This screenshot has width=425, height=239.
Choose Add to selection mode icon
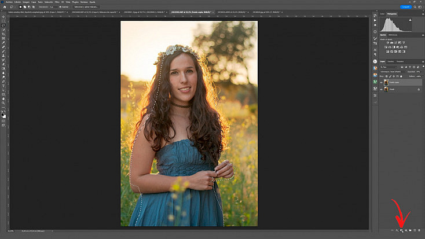pos(25,7)
